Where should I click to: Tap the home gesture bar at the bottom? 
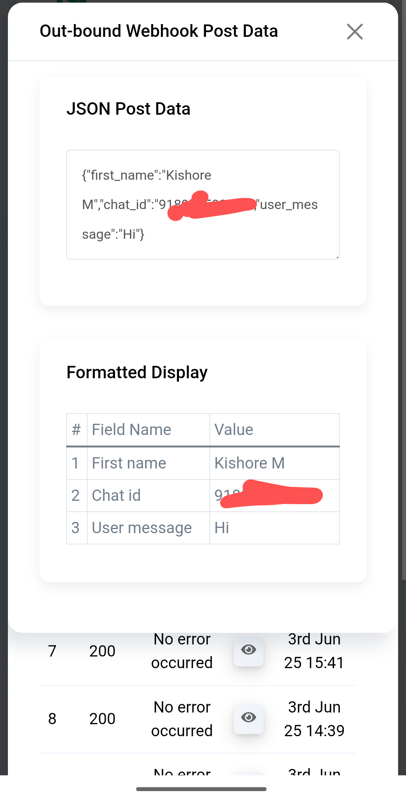point(201,789)
